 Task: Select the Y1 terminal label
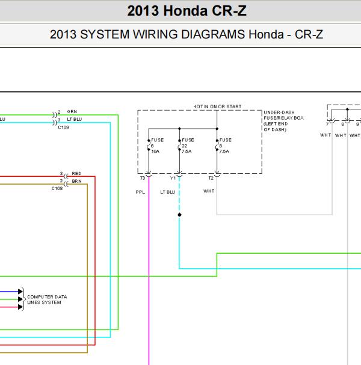(x=173, y=178)
